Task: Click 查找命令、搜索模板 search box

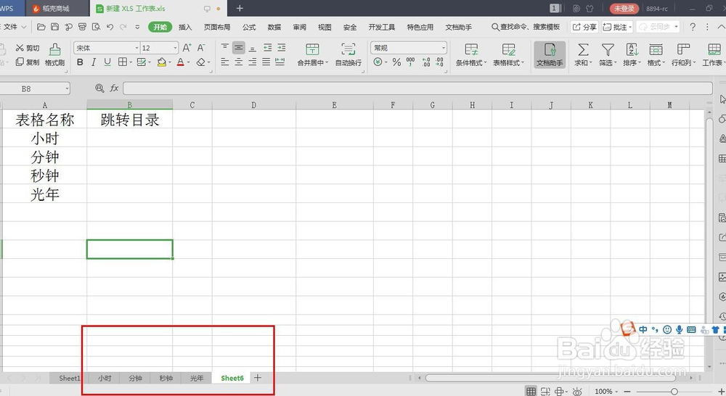Action: 526,27
